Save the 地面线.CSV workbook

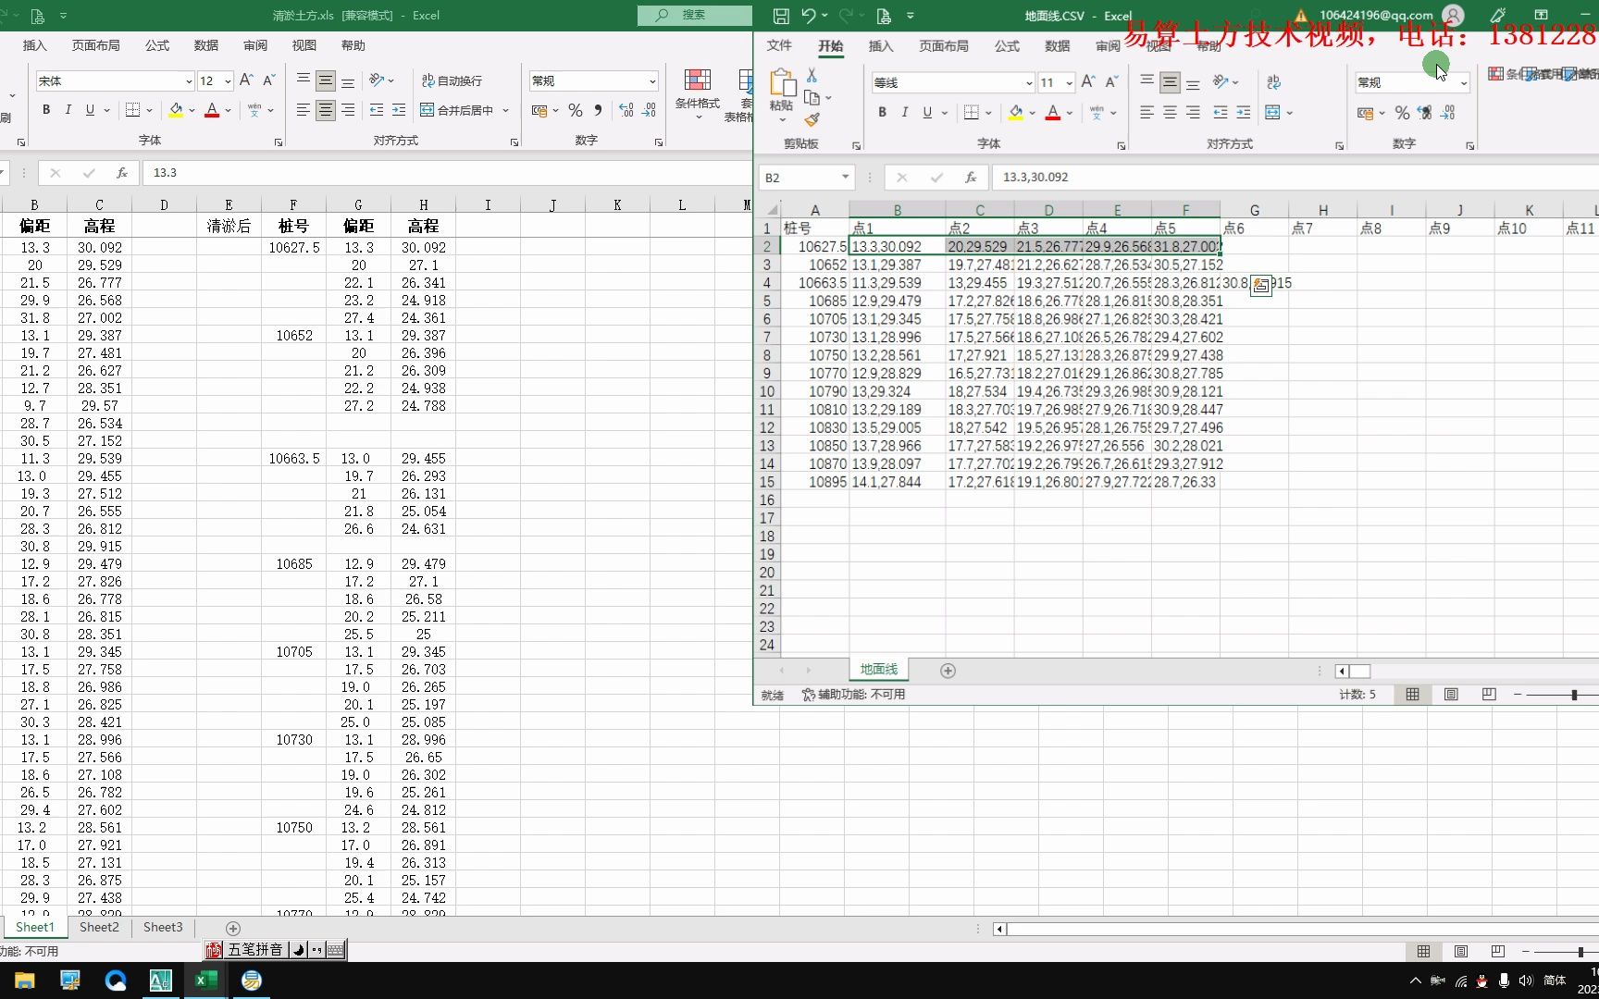pyautogui.click(x=781, y=16)
